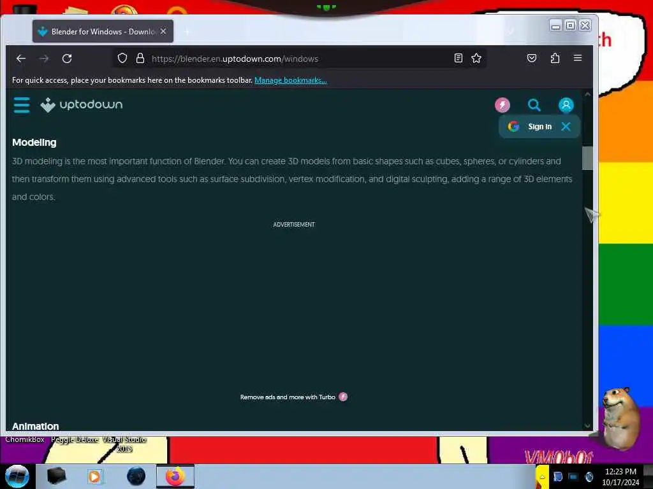Click Remove ads and more with Turbo
Image resolution: width=653 pixels, height=489 pixels.
pyautogui.click(x=293, y=397)
